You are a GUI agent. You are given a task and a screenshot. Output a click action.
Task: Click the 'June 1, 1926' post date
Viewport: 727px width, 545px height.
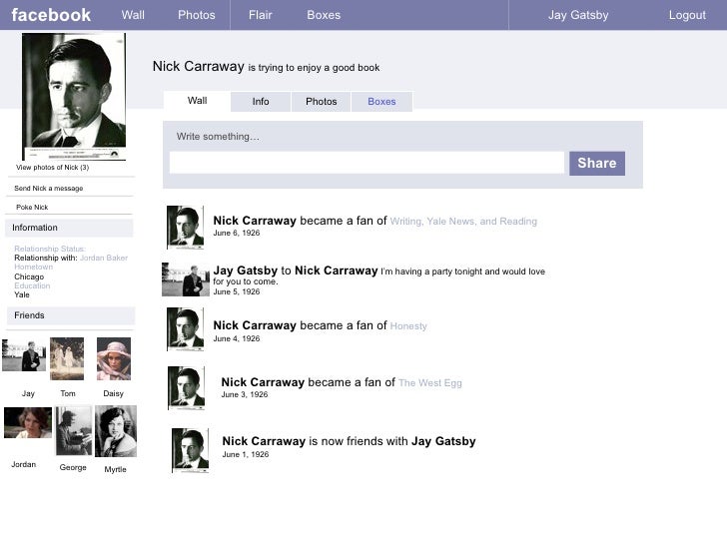tap(246, 454)
